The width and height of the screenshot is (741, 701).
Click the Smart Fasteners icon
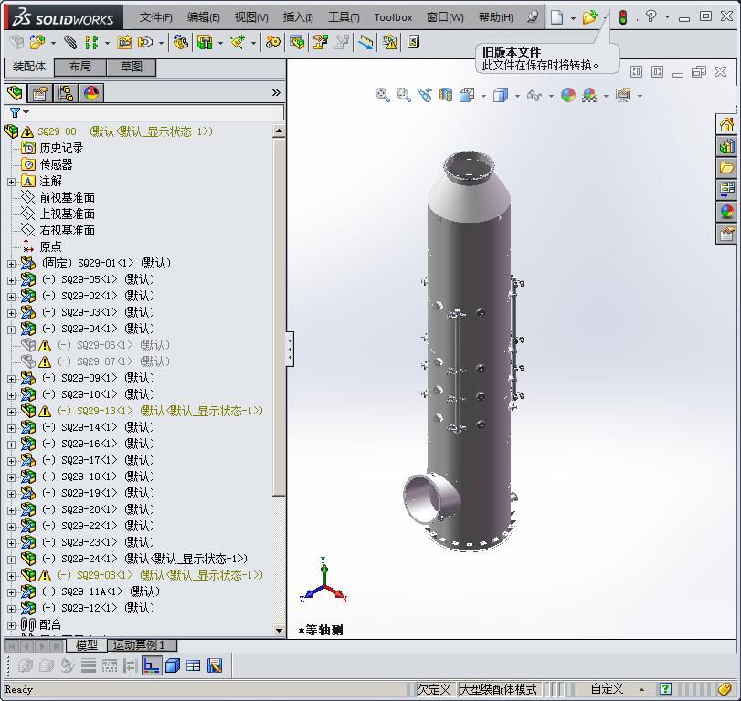(124, 43)
